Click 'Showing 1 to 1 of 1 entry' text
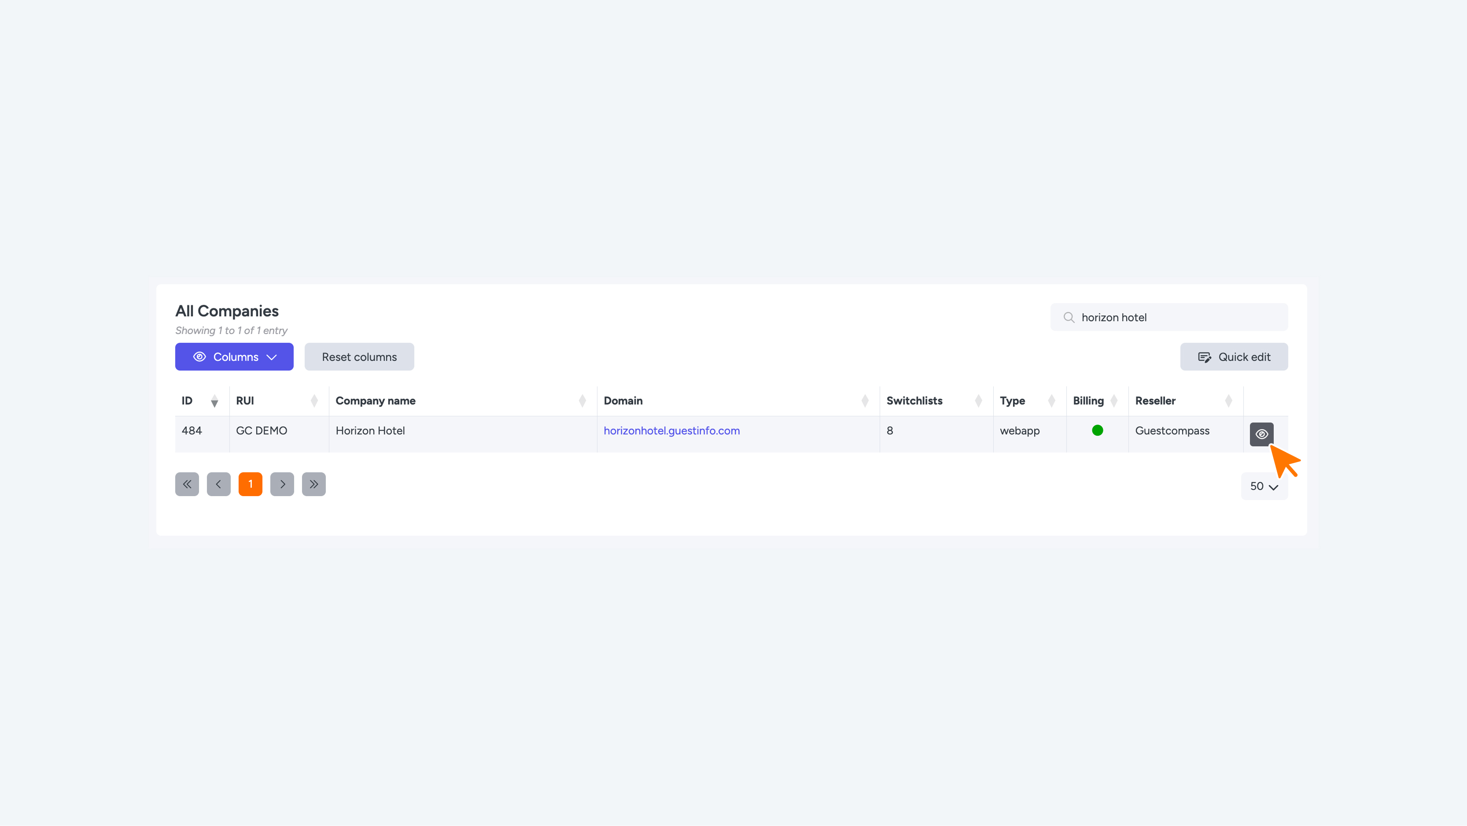Screen dimensions: 1467x826 [x=231, y=330]
